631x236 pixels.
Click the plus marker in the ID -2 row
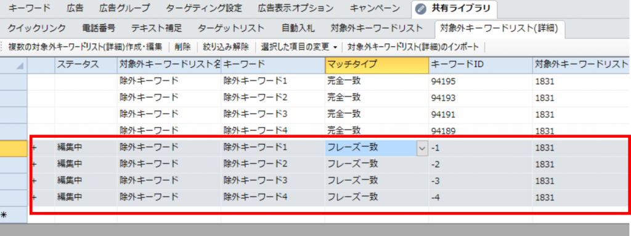[x=35, y=165]
